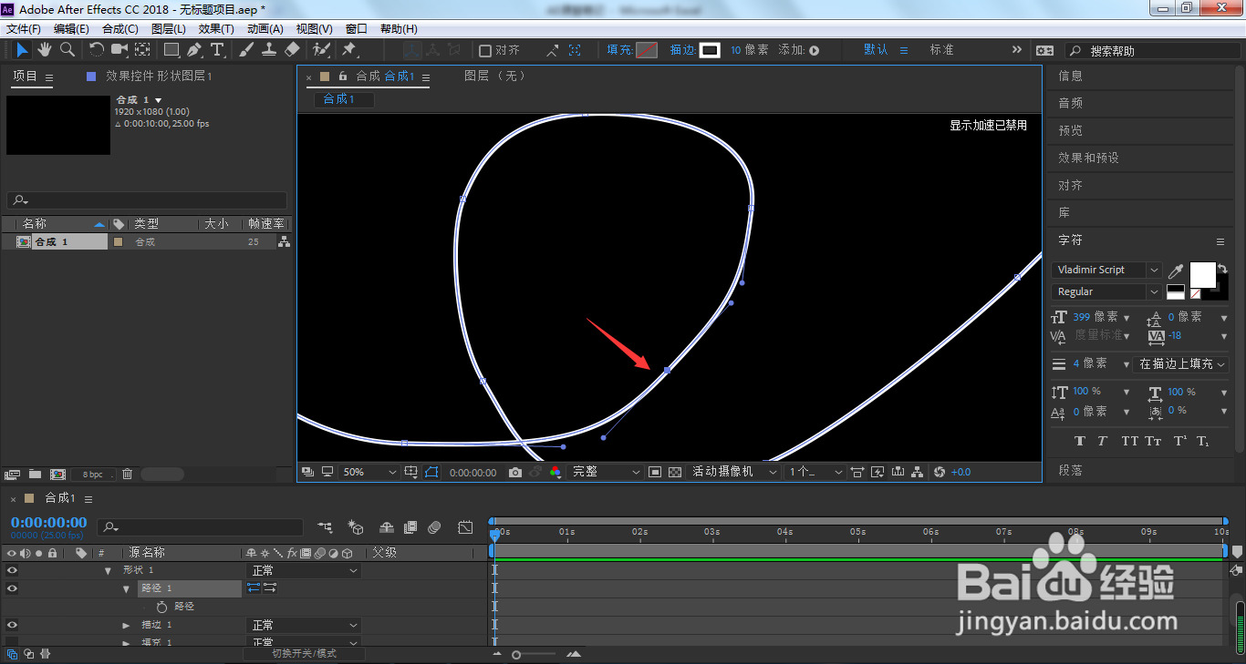Open the 合成(C) menu
This screenshot has width=1246, height=664.
pos(120,29)
